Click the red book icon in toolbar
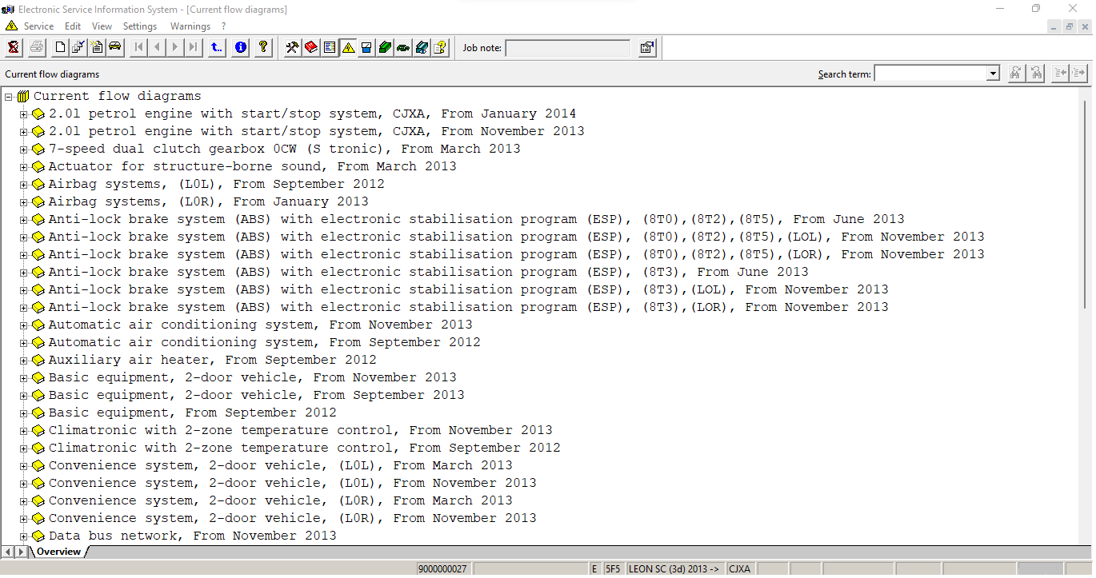This screenshot has width=1096, height=578. coord(310,48)
